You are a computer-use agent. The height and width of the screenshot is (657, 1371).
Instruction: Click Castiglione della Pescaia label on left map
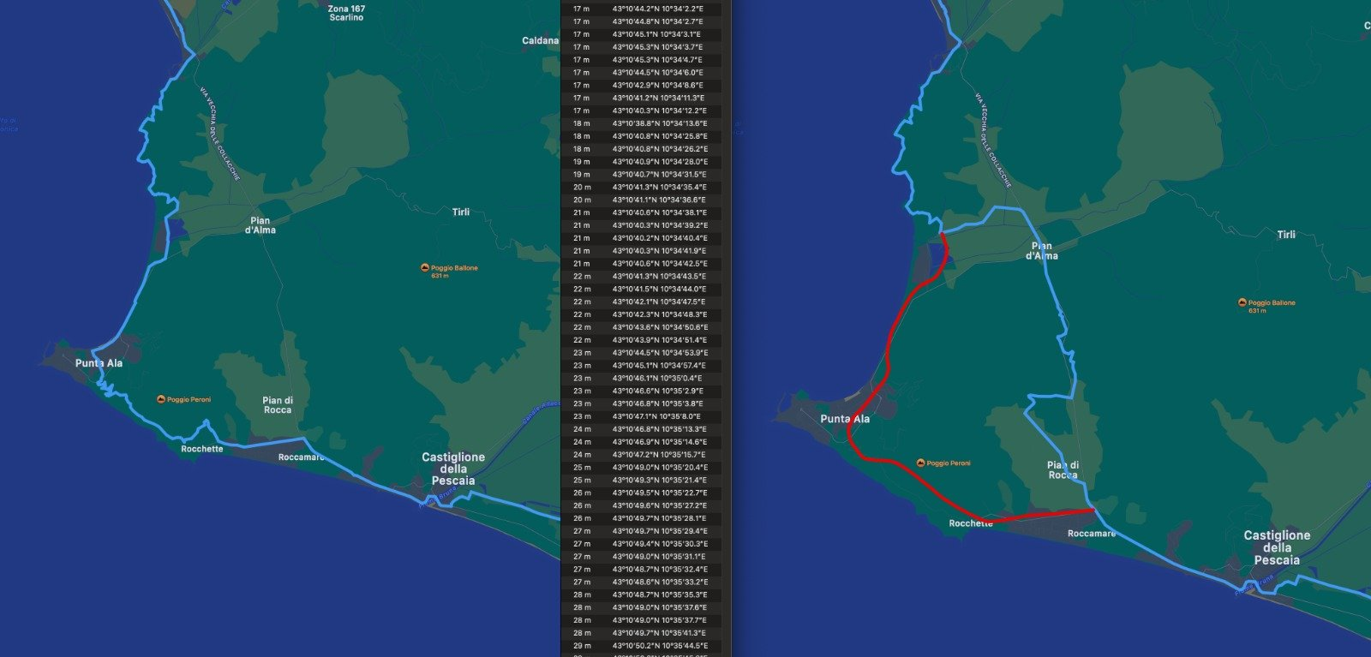point(453,469)
